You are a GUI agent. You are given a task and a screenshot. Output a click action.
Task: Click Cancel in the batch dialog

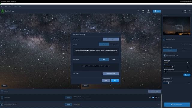pyautogui.click(x=106, y=81)
